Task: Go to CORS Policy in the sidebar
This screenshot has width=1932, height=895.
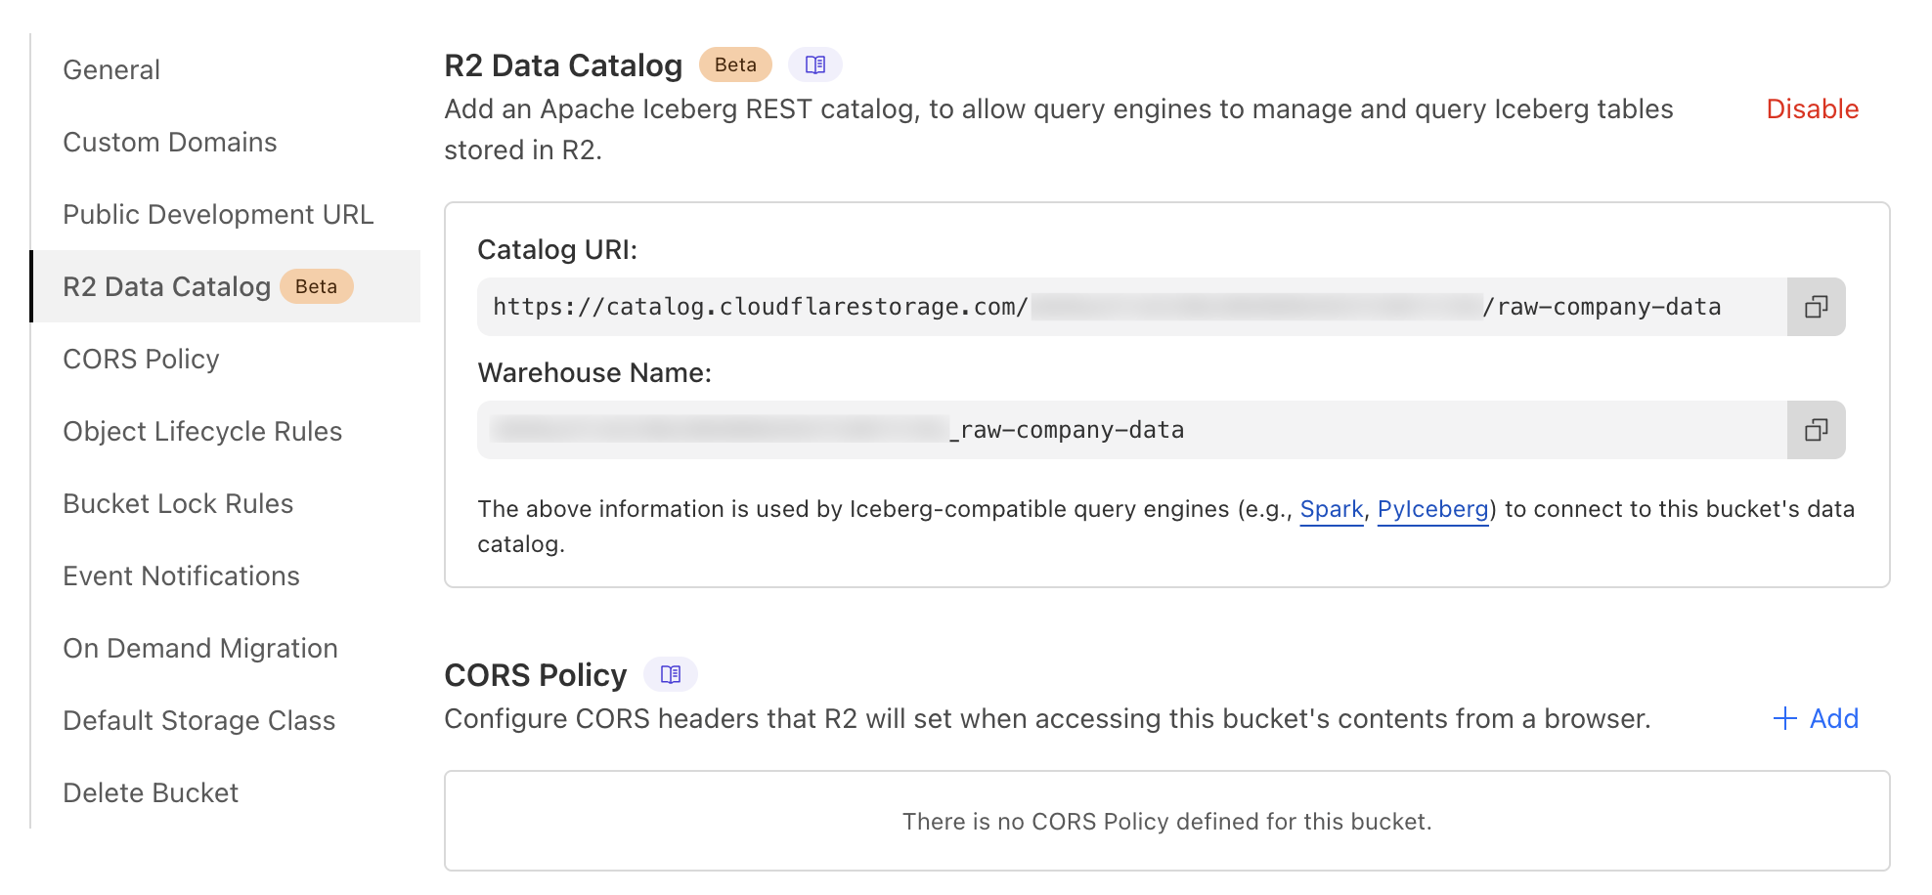Action: tap(140, 359)
